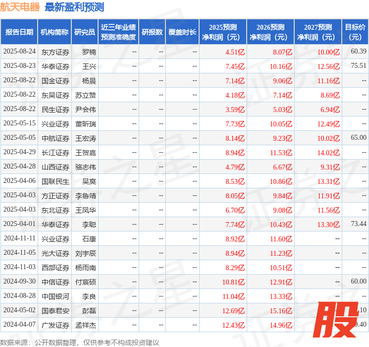Click the 2025-05-05 report date cell
Viewport: 369px width, 347px height.
tap(19, 138)
